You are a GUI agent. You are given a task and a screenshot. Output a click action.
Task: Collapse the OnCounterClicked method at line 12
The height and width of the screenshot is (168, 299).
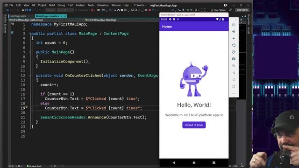(30, 76)
